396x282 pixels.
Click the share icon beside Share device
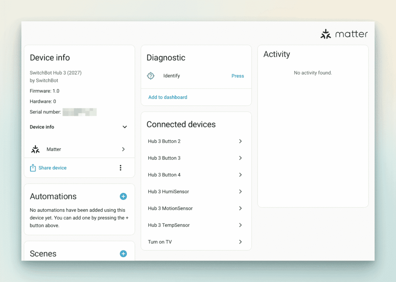coord(33,168)
